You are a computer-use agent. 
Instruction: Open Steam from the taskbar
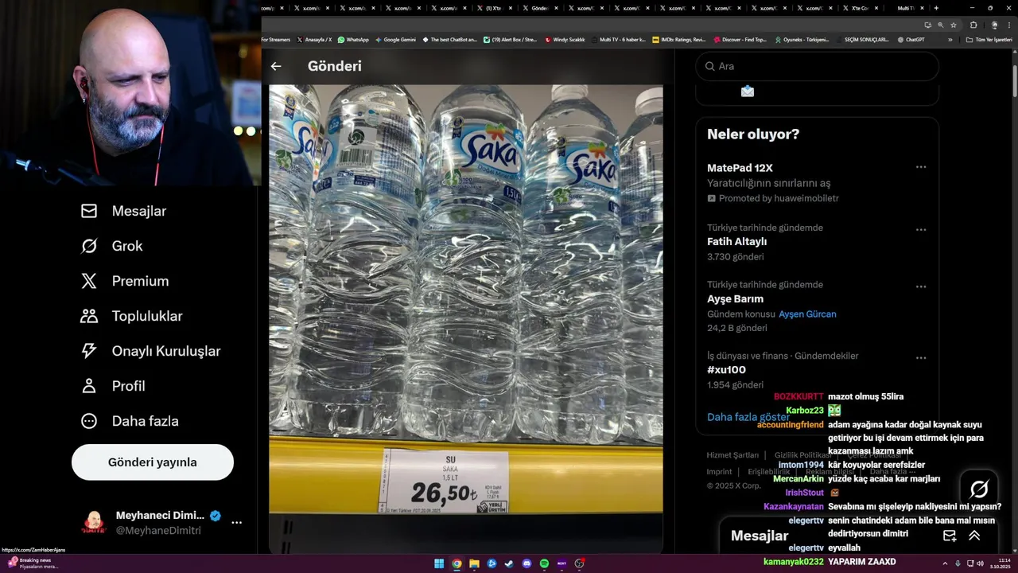[509, 563]
